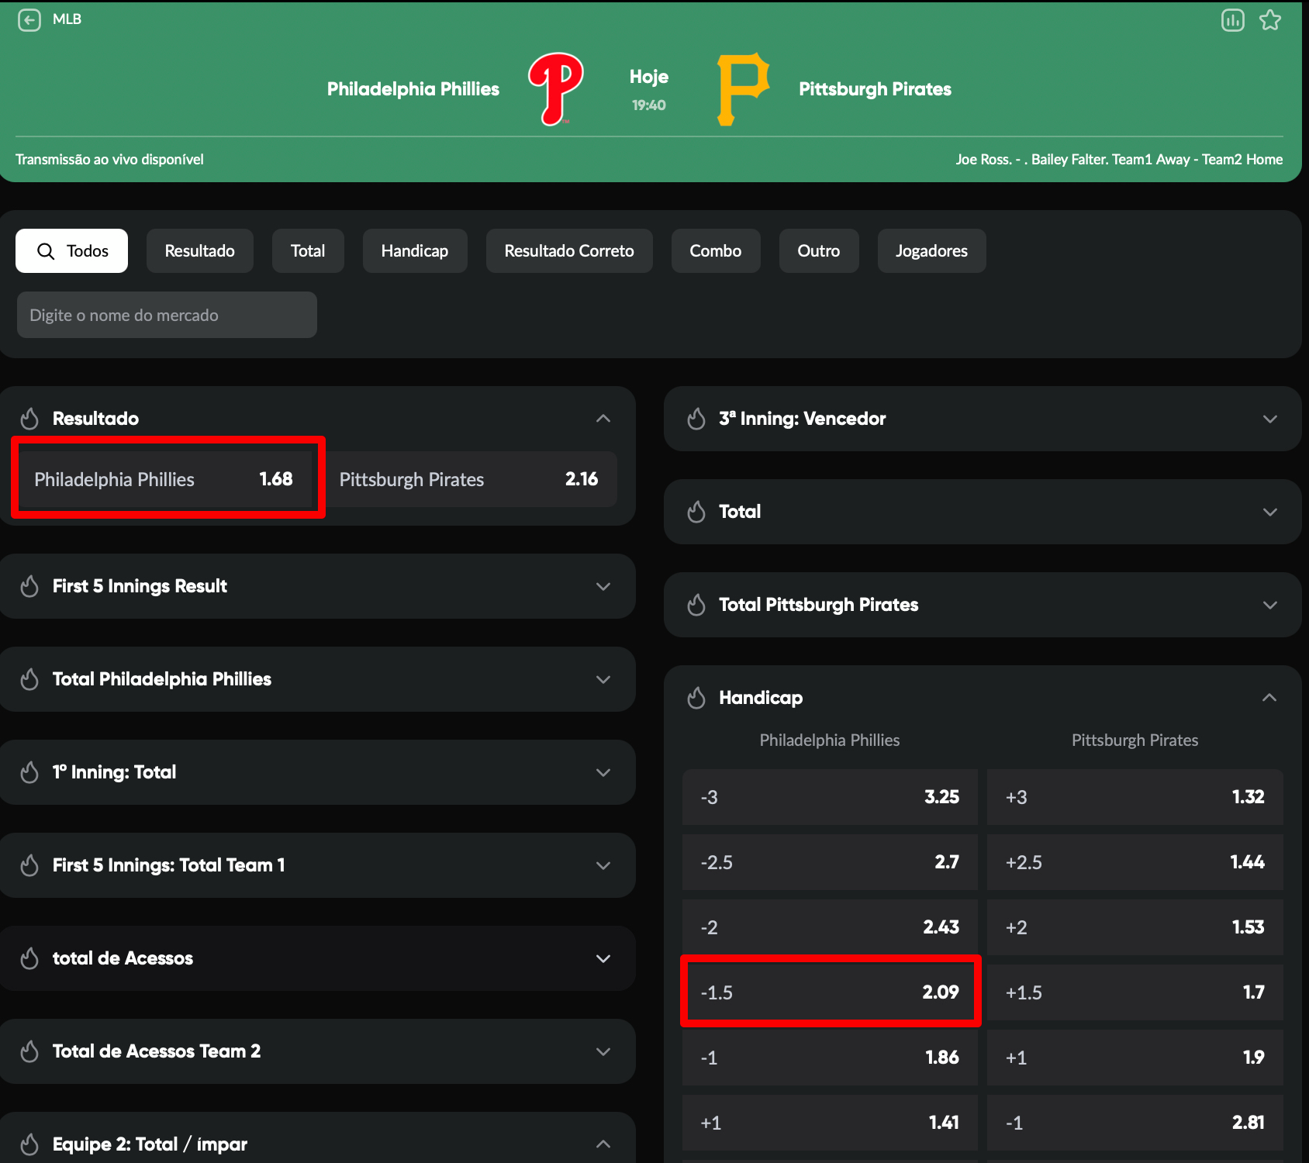Expand Total de Acessos Team 2 section
Viewport: 1309px width, 1163px height.
603,1051
